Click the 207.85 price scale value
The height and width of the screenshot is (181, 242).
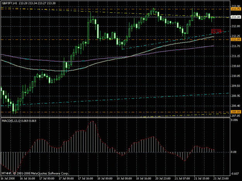(236, 116)
